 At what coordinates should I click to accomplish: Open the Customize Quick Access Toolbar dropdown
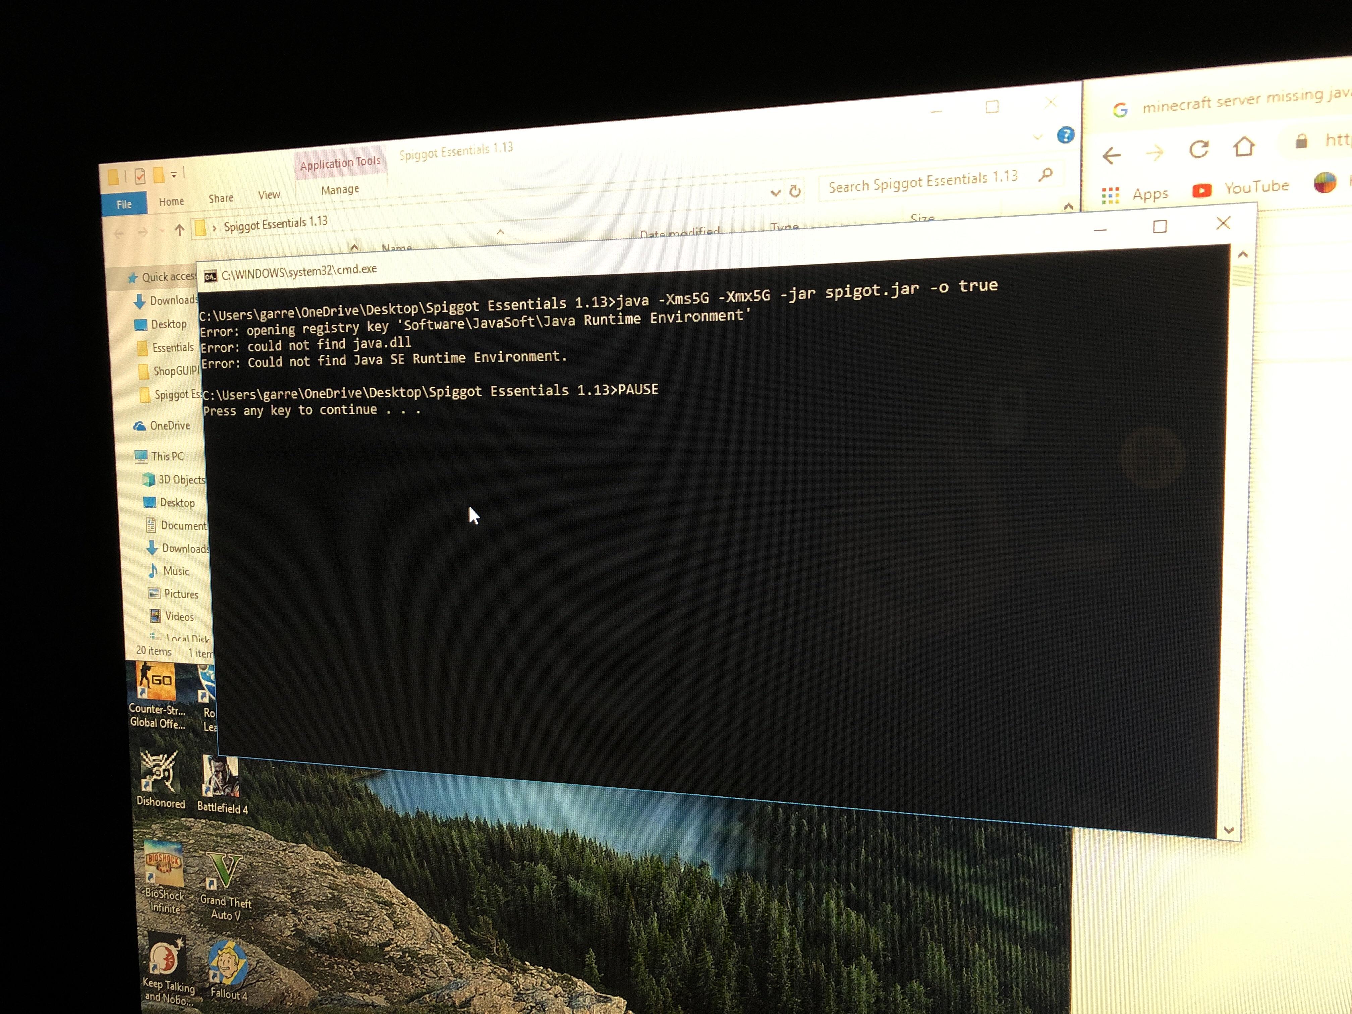coord(174,175)
